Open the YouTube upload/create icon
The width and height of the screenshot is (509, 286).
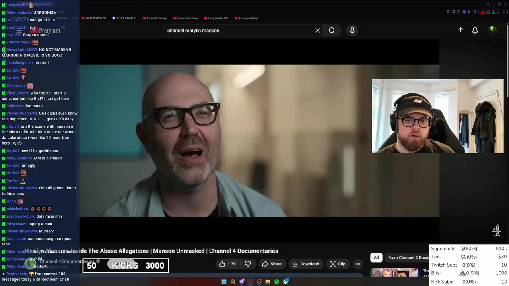(460, 31)
